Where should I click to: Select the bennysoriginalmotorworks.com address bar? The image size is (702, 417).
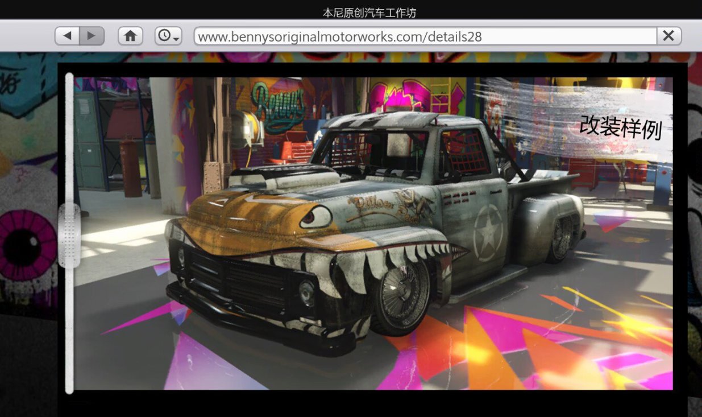[341, 36]
